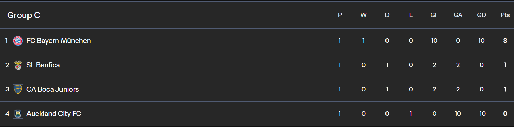Click the Pts column header
The height and width of the screenshot is (127, 514).
click(x=505, y=15)
